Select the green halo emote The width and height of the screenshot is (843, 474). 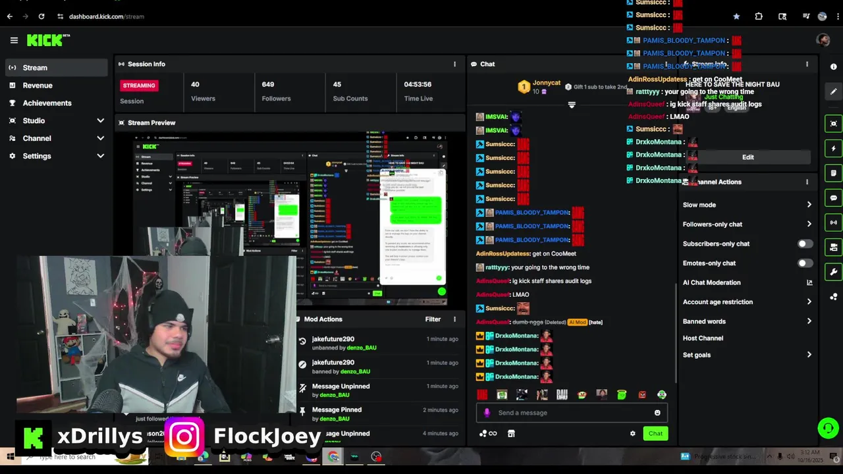click(x=622, y=394)
